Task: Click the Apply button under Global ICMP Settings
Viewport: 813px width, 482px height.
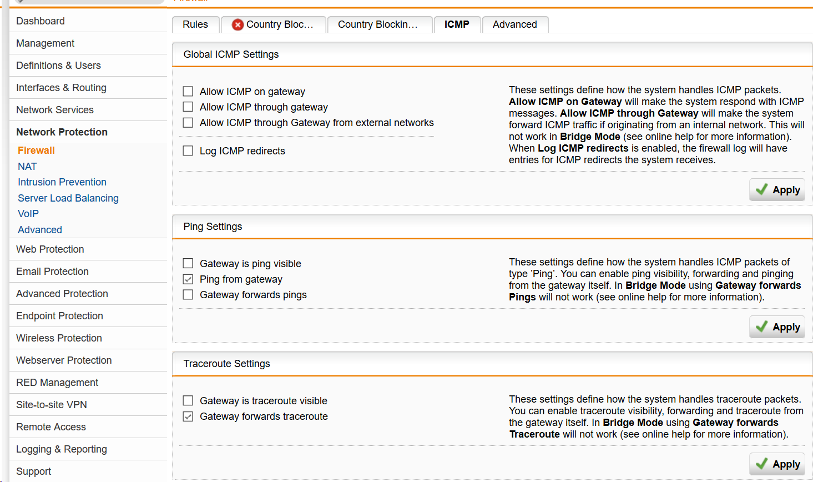Action: click(x=777, y=190)
